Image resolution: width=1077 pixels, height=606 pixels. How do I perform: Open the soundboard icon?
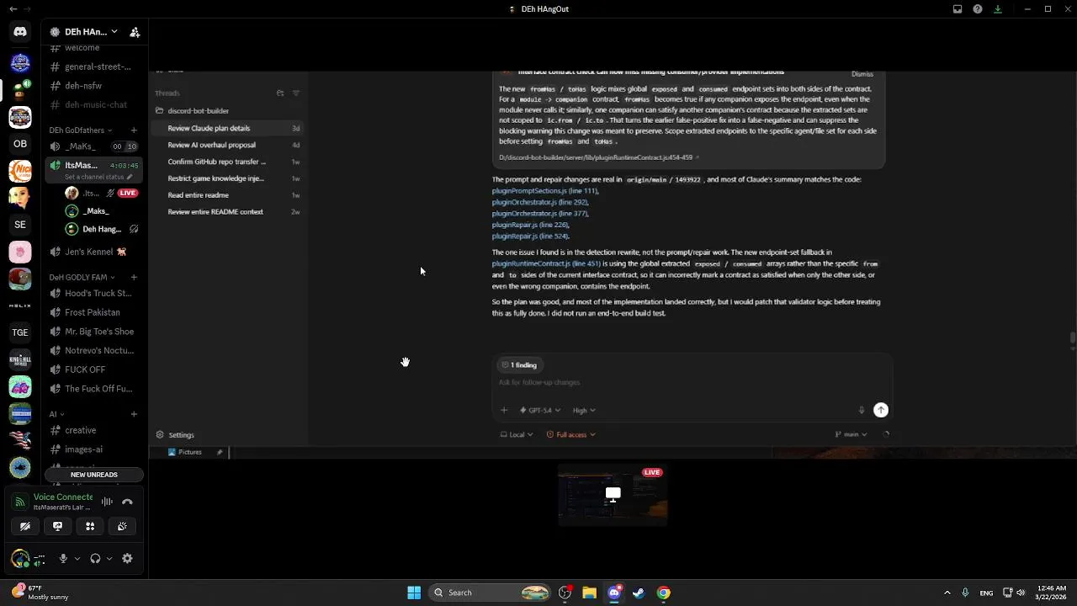tap(122, 526)
